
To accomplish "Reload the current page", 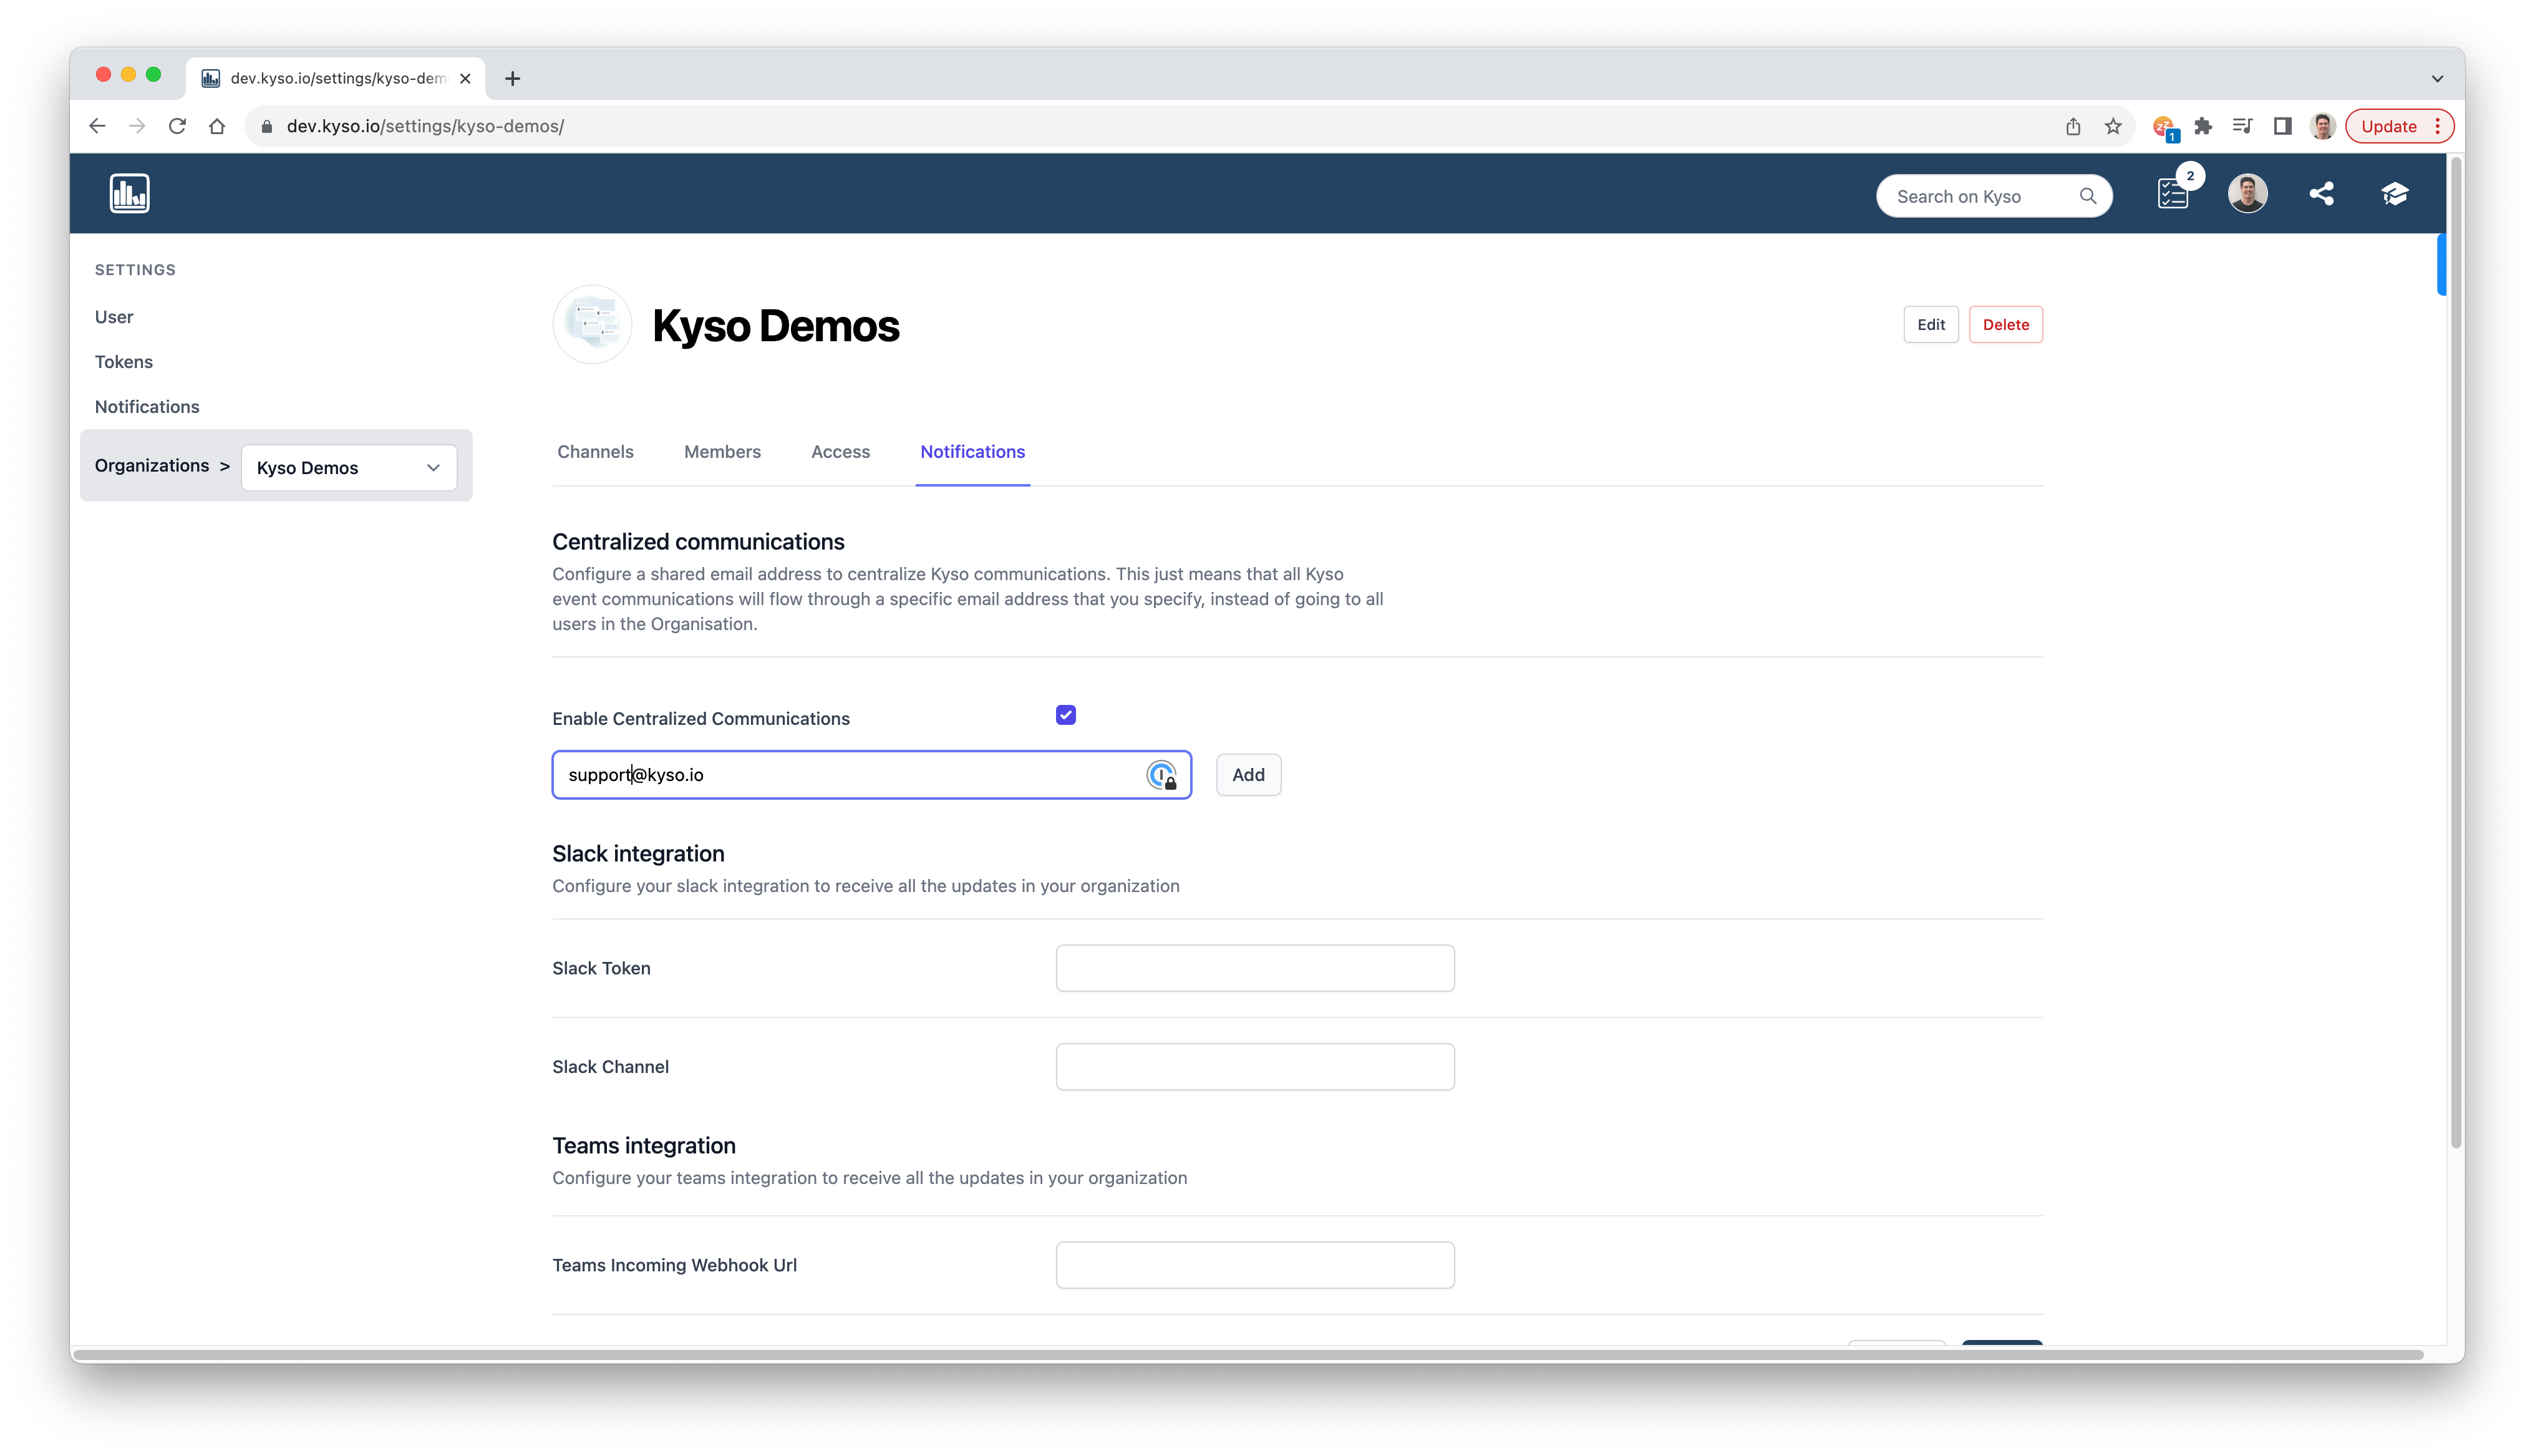I will pyautogui.click(x=177, y=126).
